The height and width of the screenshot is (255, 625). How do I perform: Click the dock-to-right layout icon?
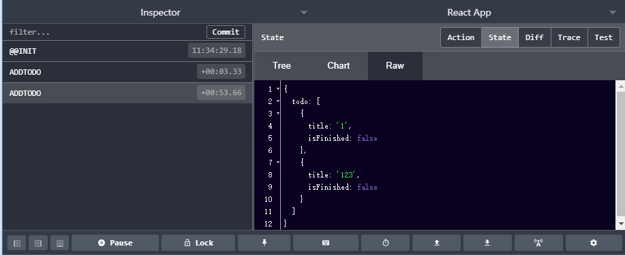click(38, 243)
